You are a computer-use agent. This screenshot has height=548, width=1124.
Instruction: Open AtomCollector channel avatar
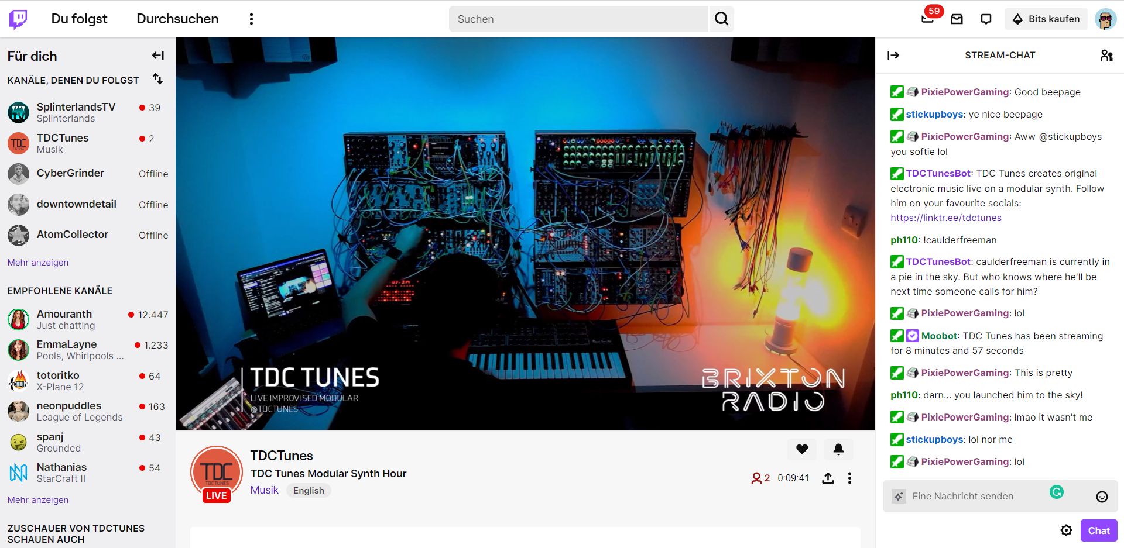click(18, 235)
